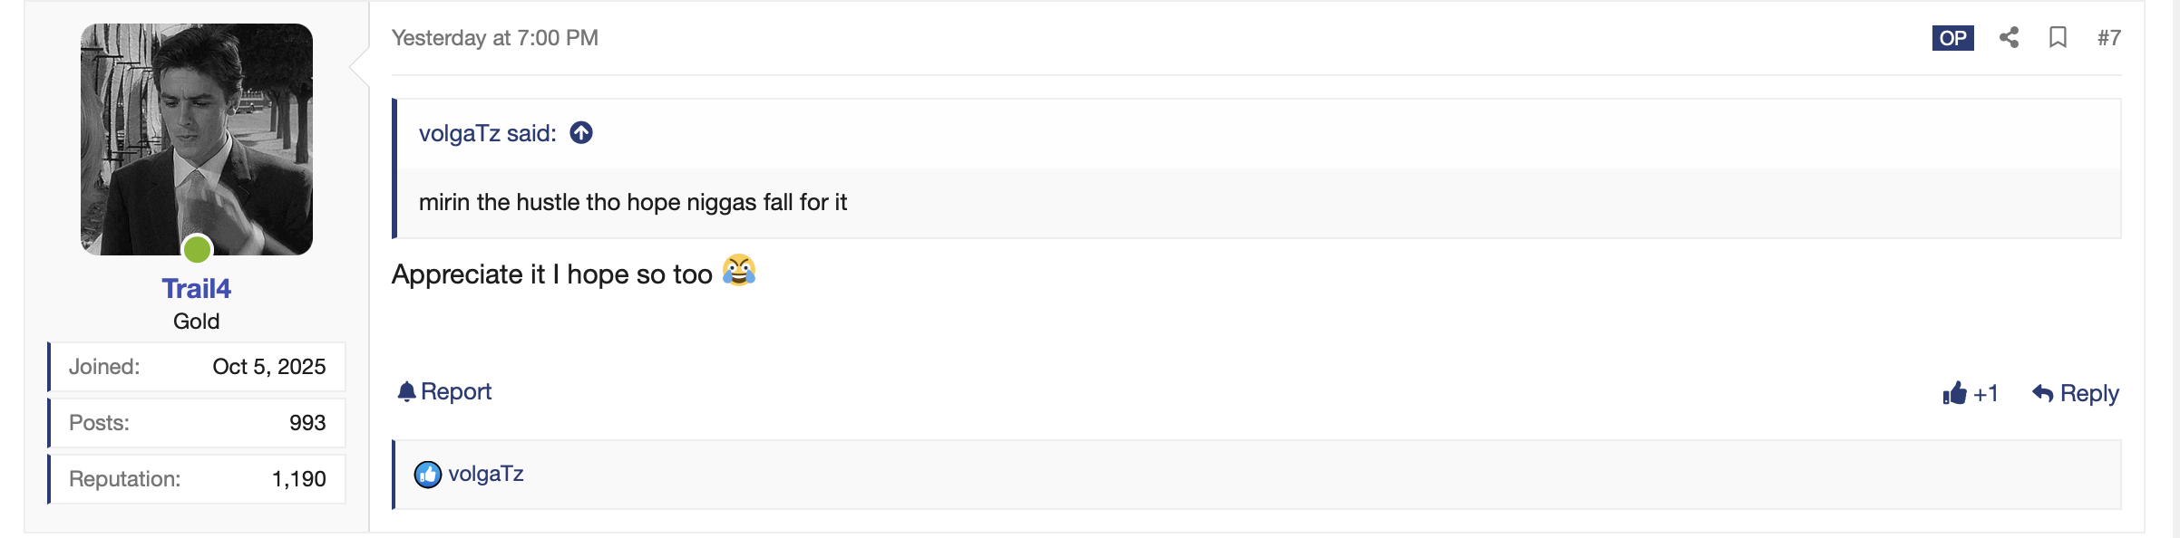
Task: Click the Reply arrow icon
Action: [2042, 393]
